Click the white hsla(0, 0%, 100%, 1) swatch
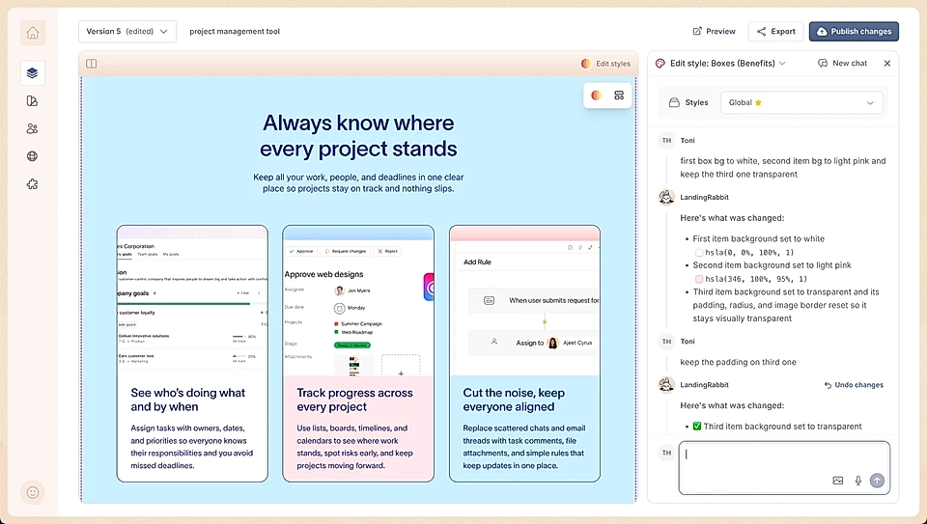Viewport: 927px width, 524px height. pyautogui.click(x=699, y=252)
